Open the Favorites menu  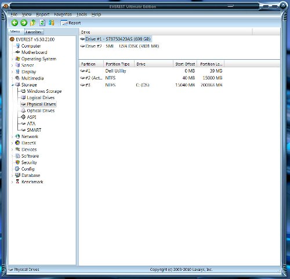[63, 15]
